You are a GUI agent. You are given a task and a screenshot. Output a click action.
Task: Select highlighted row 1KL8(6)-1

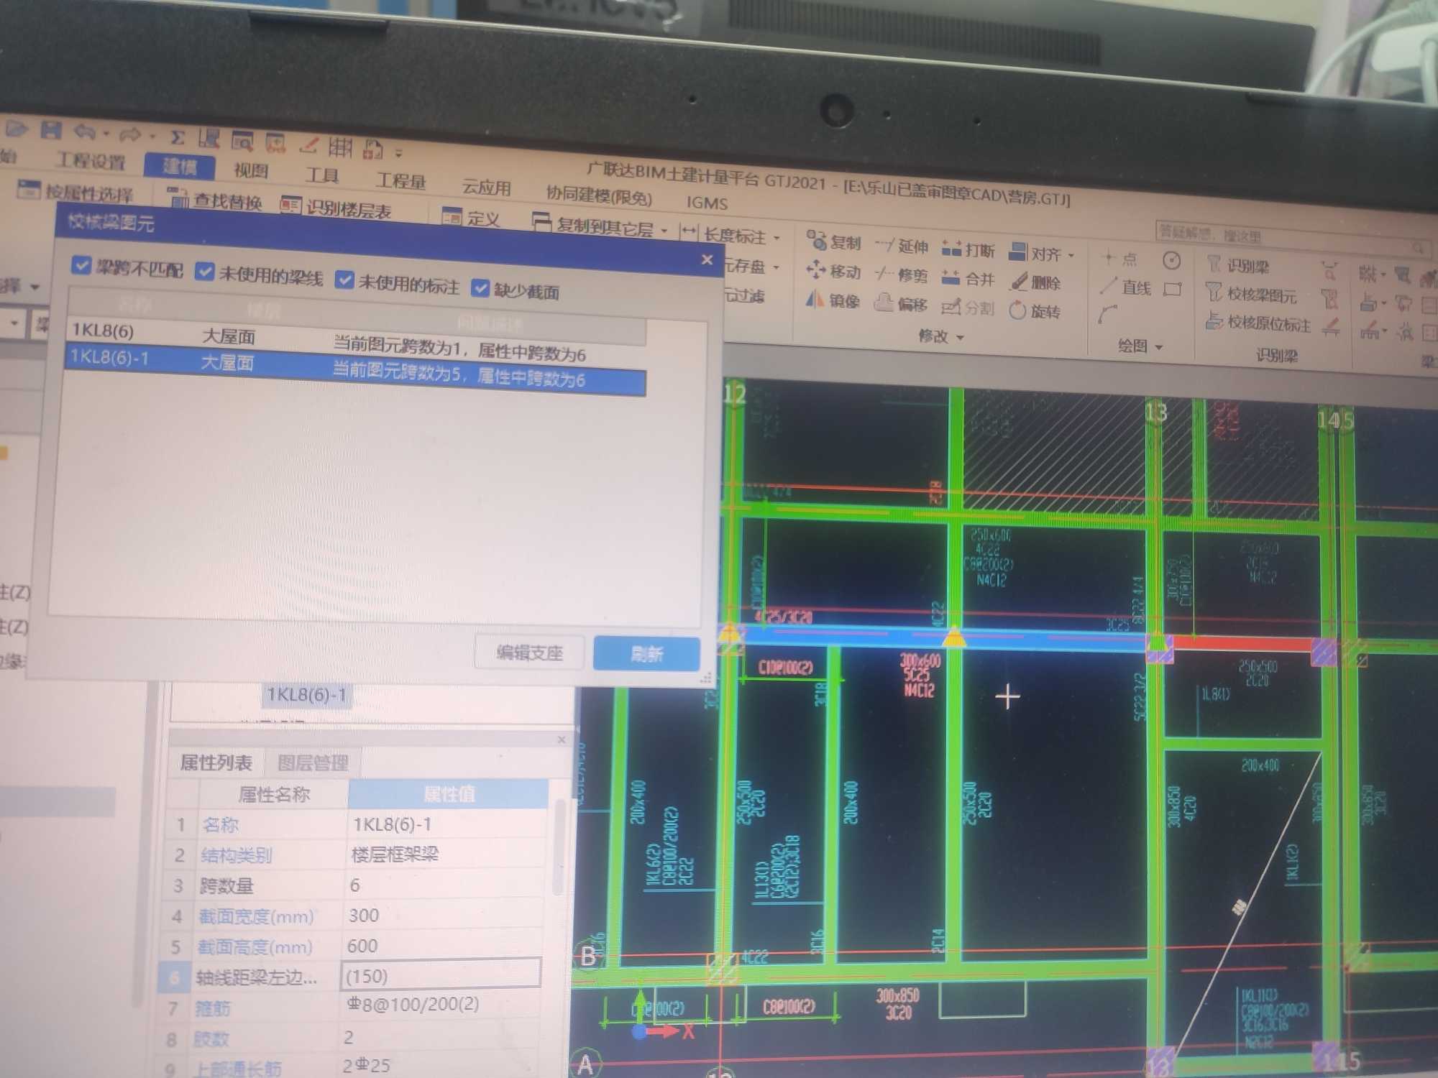355,368
